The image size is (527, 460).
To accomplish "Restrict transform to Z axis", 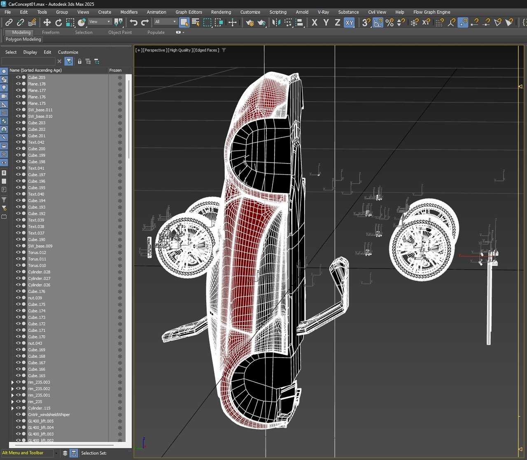I will point(338,22).
